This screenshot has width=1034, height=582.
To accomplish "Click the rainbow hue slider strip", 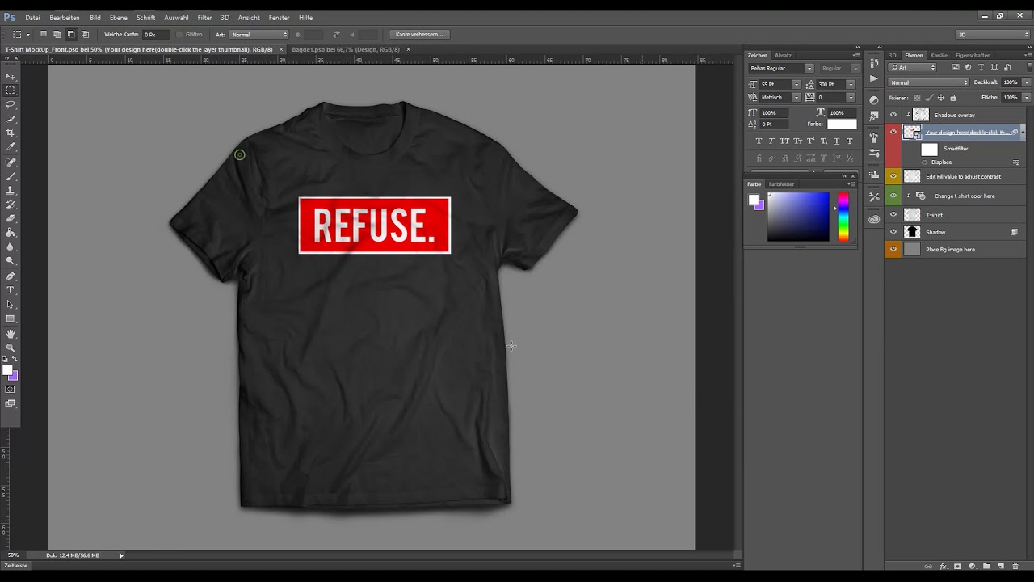I will [843, 217].
